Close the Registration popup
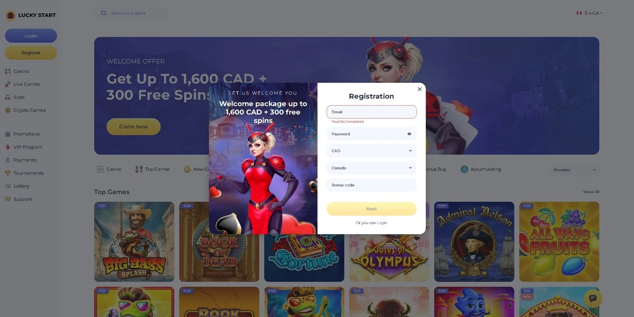Image resolution: width=634 pixels, height=317 pixels. (x=419, y=89)
